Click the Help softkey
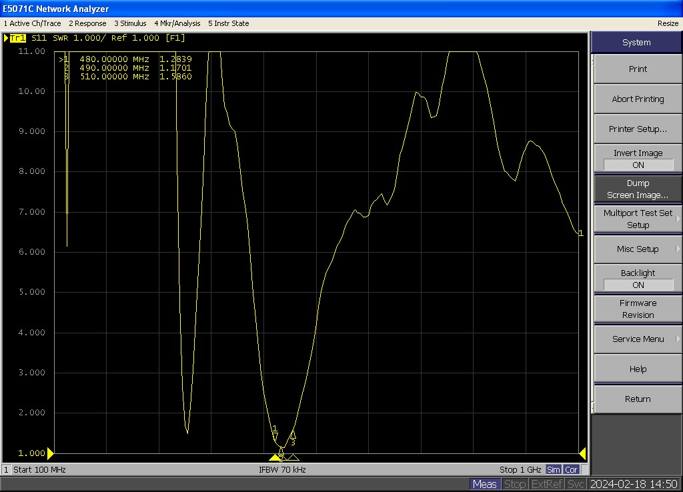683x492 pixels. 638,369
